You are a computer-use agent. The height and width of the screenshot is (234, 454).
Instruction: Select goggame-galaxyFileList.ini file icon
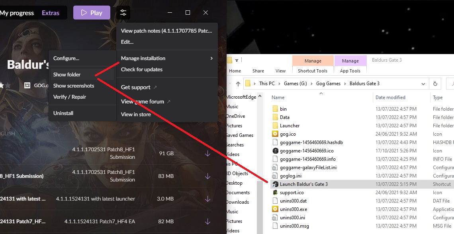click(275, 168)
